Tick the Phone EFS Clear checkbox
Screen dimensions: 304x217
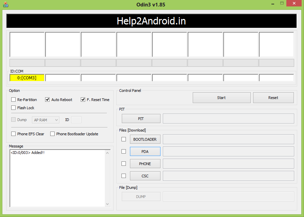pos(13,134)
